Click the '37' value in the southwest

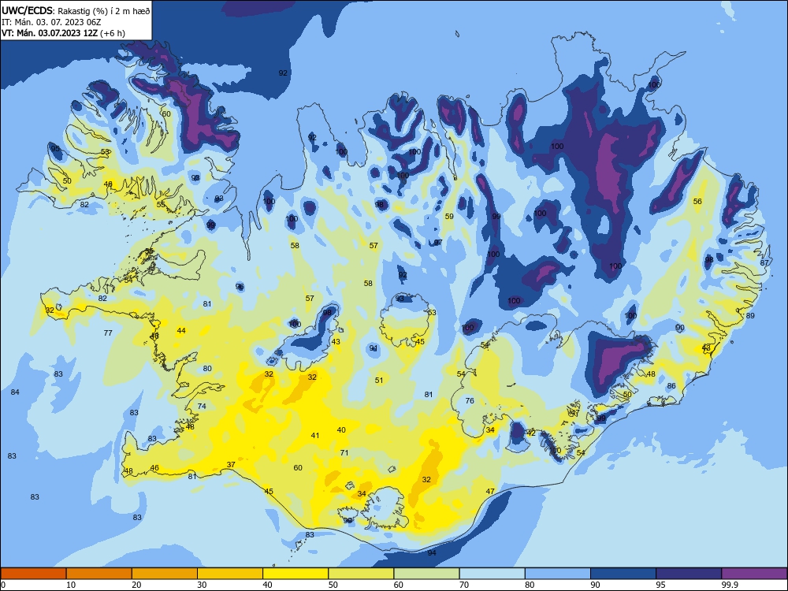click(x=231, y=464)
